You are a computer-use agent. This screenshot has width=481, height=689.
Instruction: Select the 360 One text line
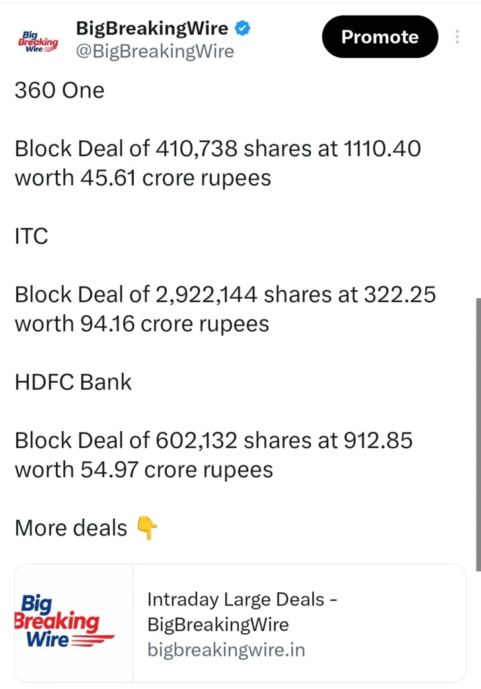pos(59,90)
